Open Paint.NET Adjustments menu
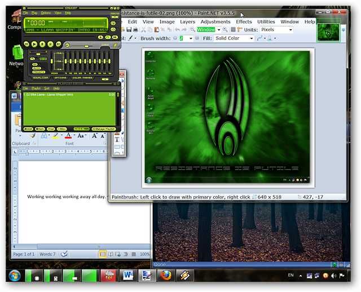 [x=215, y=21]
